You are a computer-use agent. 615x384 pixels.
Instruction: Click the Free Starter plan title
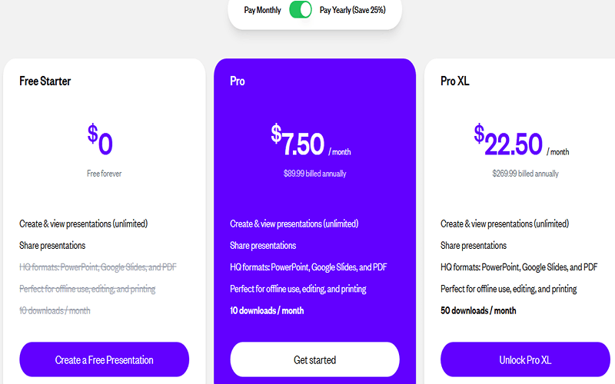(45, 81)
